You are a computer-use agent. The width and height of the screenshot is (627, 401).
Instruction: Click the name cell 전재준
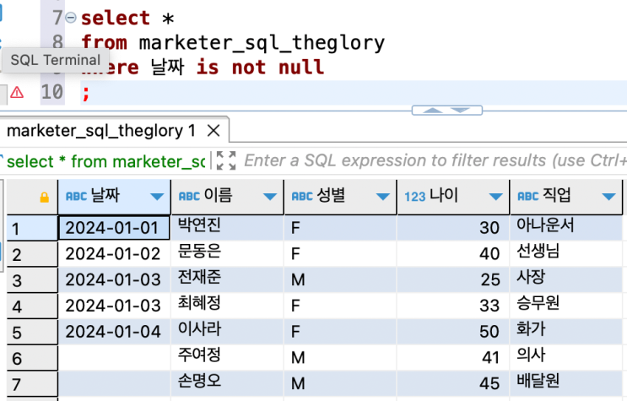pyautogui.click(x=228, y=279)
